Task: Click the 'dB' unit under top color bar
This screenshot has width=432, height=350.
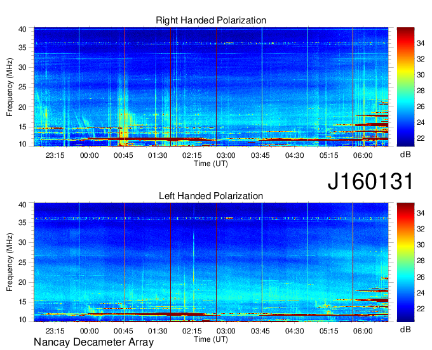Action: pos(405,155)
